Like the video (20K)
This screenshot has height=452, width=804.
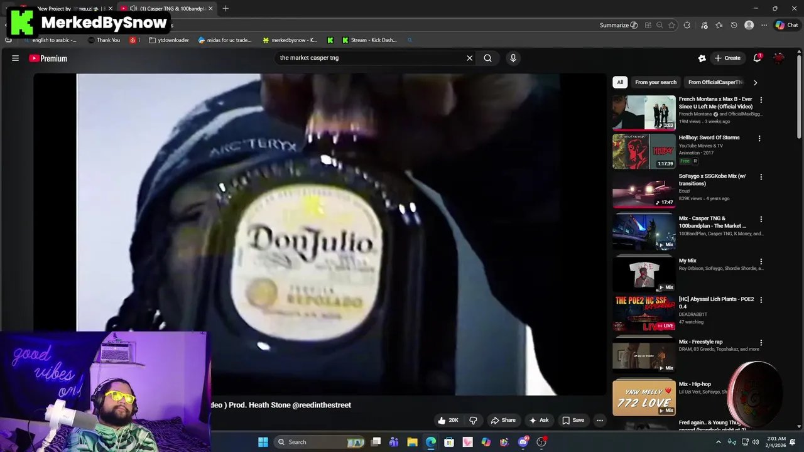[x=448, y=420]
